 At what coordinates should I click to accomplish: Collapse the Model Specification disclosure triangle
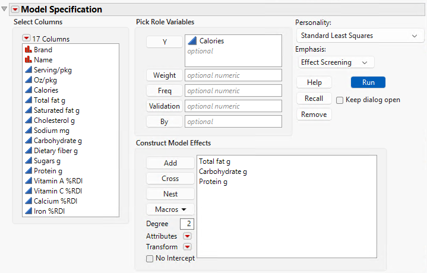[5, 9]
